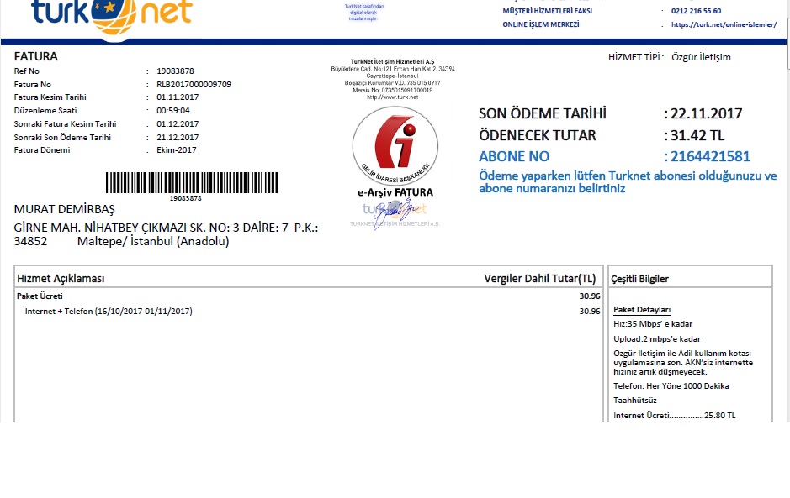This screenshot has width=790, height=498.
Task: Click the Çeşitli Bilgiler panel header
Action: point(640,279)
